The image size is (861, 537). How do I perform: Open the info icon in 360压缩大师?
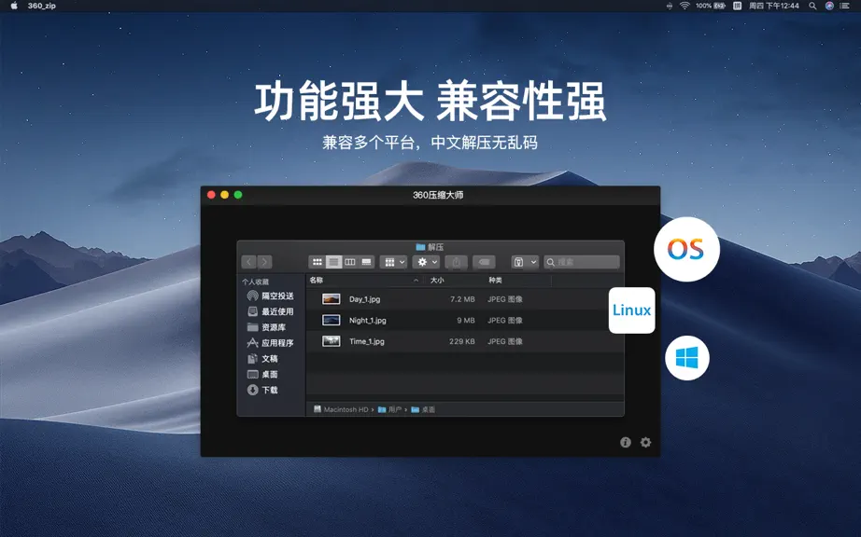pos(626,442)
